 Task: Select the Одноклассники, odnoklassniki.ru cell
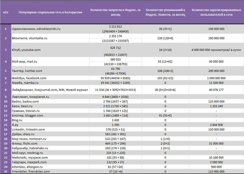click(50, 29)
